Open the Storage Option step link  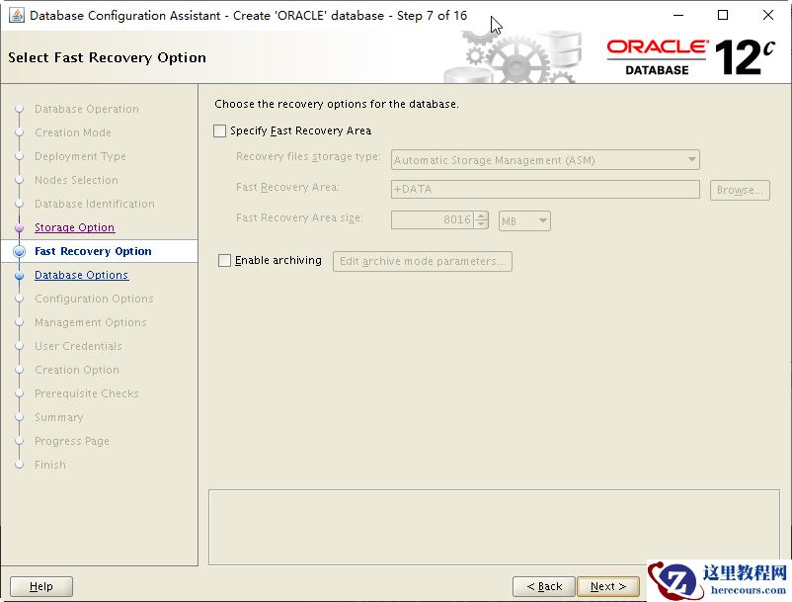pos(74,227)
